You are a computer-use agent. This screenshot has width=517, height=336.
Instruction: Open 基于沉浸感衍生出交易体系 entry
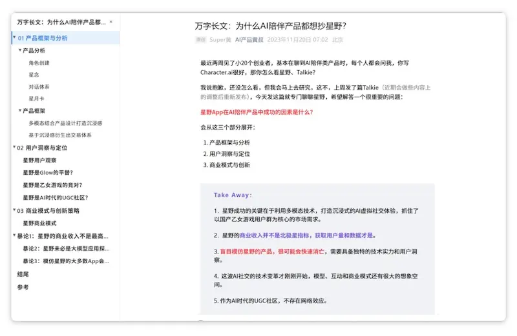pos(60,135)
